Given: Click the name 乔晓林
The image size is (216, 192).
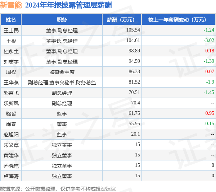Looking at the screenshot, I should [11, 166].
